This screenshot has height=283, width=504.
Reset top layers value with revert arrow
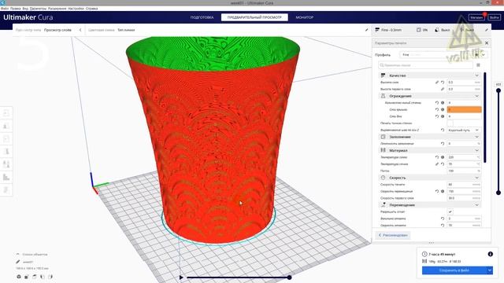437,110
